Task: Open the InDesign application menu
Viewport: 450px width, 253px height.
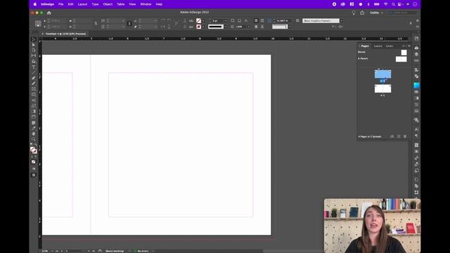Action: [47, 4]
